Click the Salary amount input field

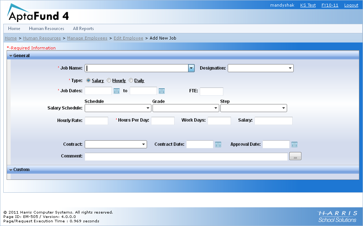coord(274,121)
